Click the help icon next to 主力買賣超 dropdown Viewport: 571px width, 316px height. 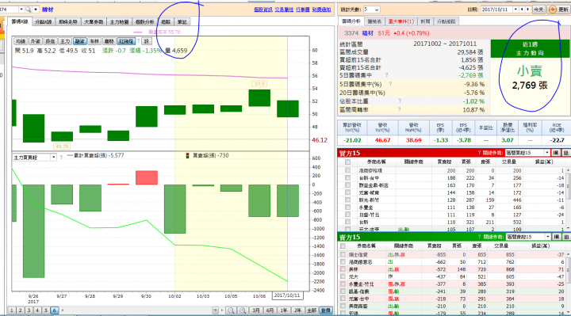tap(61, 157)
